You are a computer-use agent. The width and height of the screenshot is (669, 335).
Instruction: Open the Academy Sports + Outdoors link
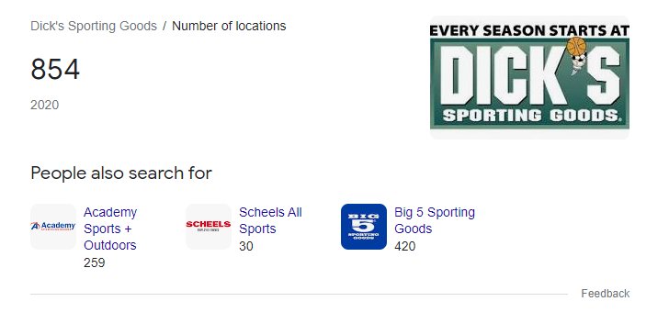point(110,229)
